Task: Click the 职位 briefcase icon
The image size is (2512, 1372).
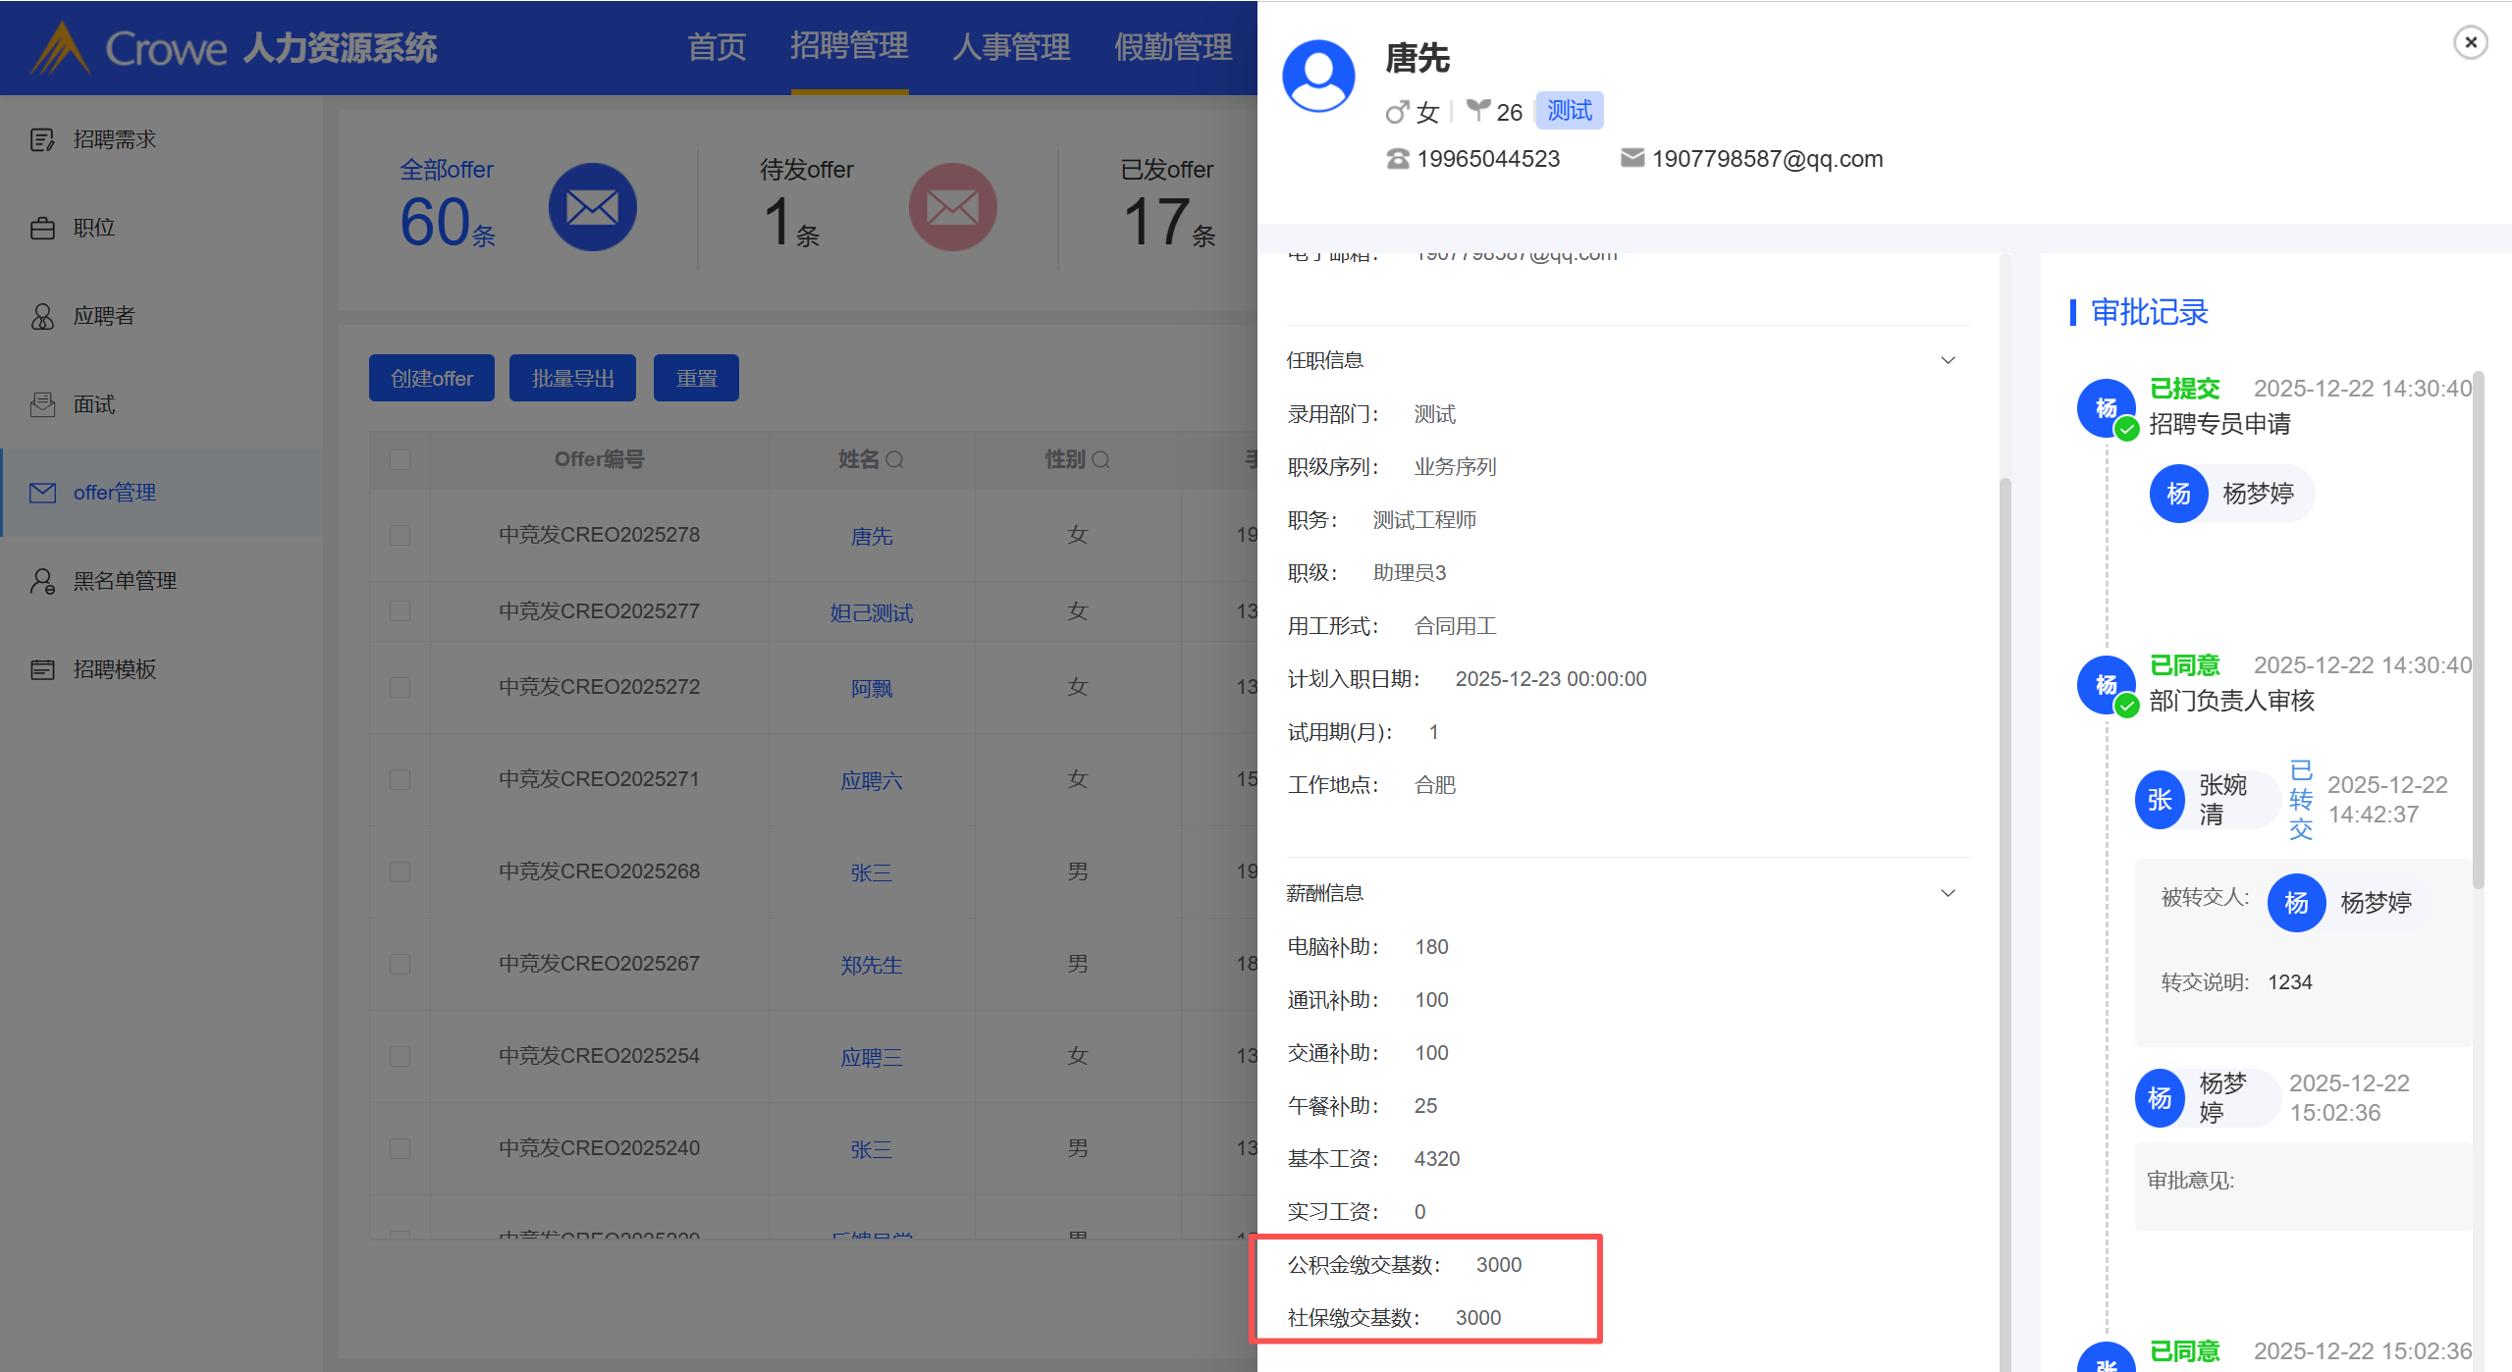Action: click(42, 228)
